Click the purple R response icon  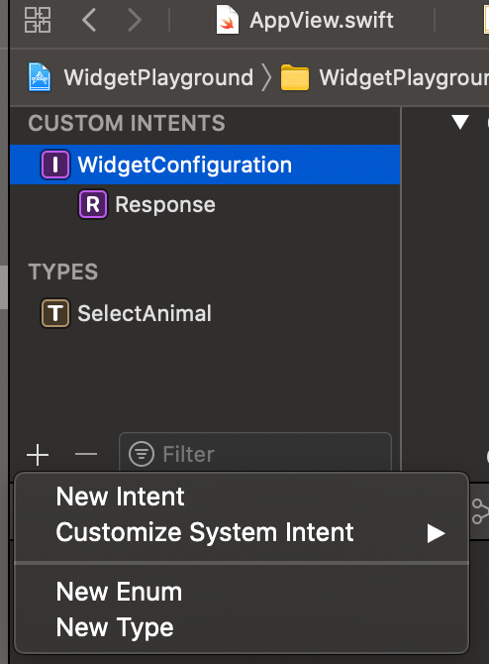tap(93, 204)
